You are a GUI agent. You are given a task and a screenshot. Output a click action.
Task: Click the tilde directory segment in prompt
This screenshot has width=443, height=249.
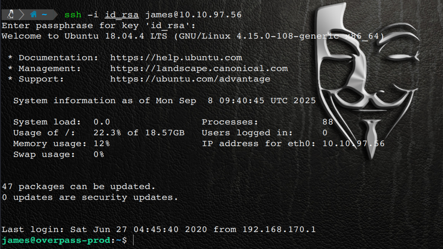[x=45, y=14]
